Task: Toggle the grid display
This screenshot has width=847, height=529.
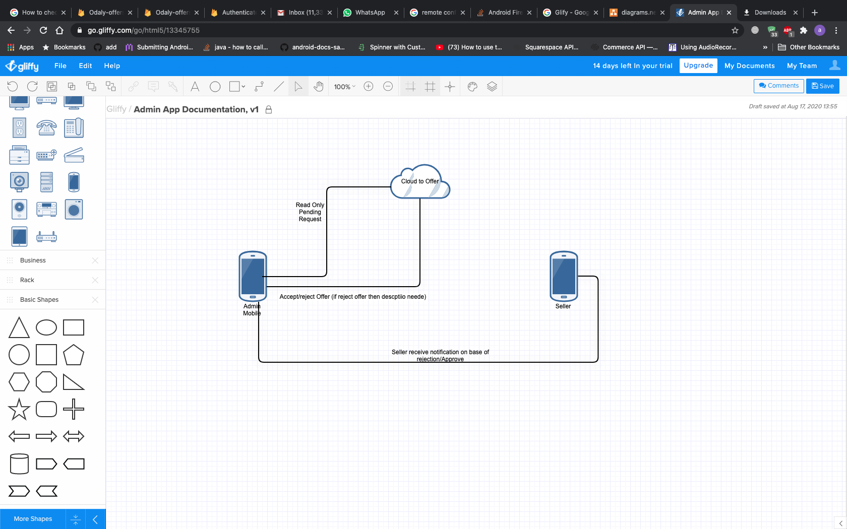Action: pos(430,87)
